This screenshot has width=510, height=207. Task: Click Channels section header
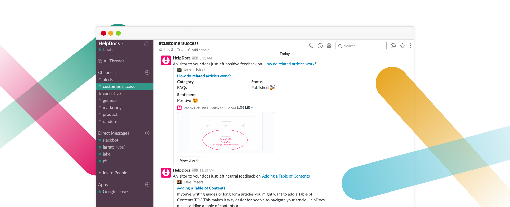coord(107,72)
